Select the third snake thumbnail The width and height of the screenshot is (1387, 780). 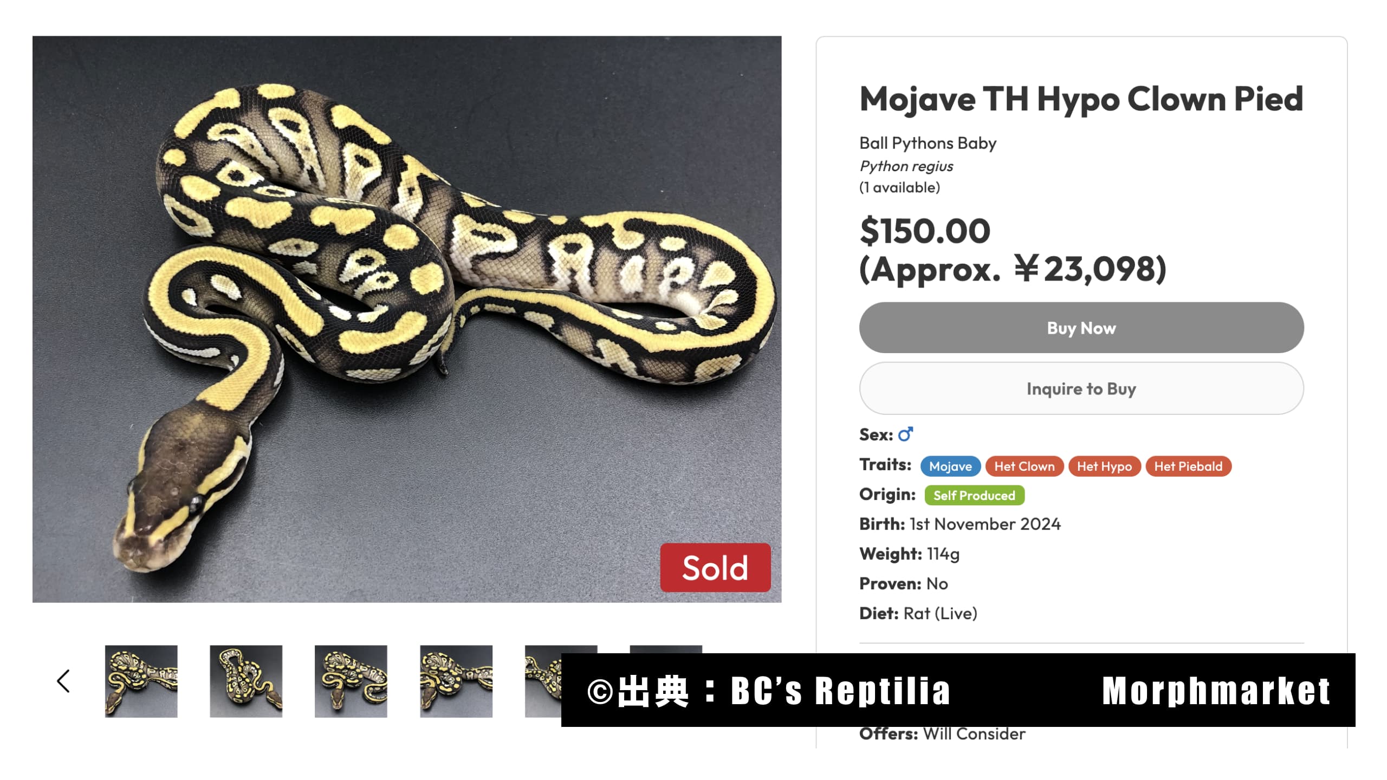[x=351, y=681]
